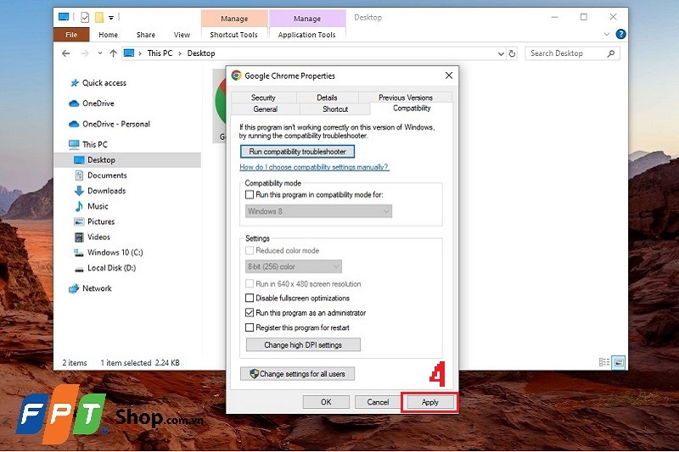The height and width of the screenshot is (452, 679).
Task: Run compatibility troubleshooter
Action: pos(298,152)
